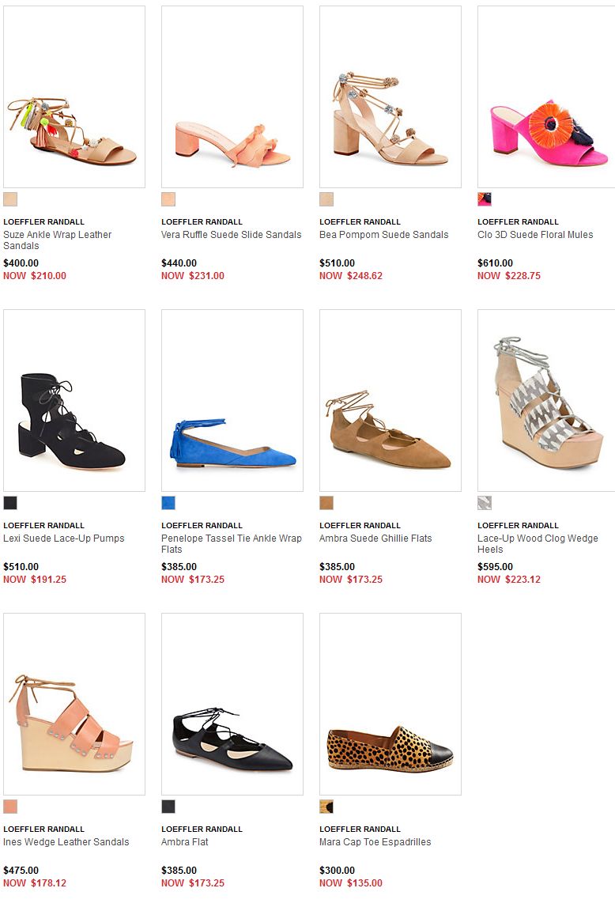Image resolution: width=615 pixels, height=907 pixels.
Task: Select the black swatch under Ambra Flat
Action: (x=168, y=807)
